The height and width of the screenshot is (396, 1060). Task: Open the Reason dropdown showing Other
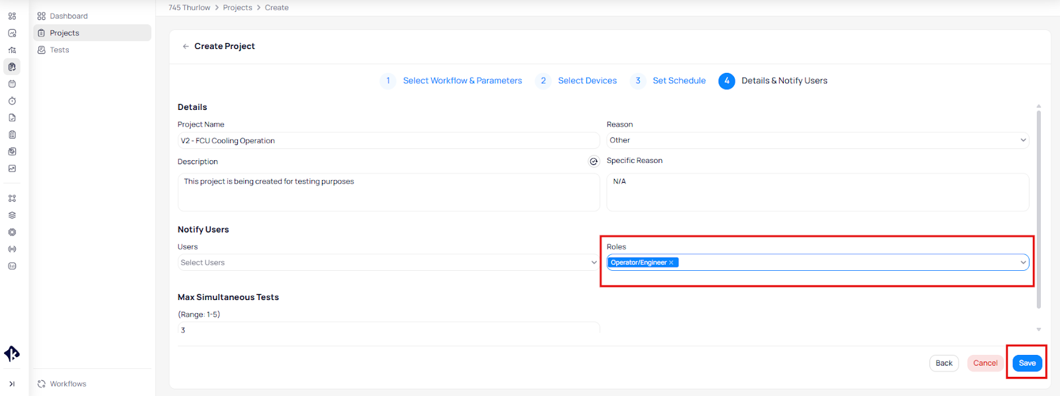pyautogui.click(x=818, y=140)
